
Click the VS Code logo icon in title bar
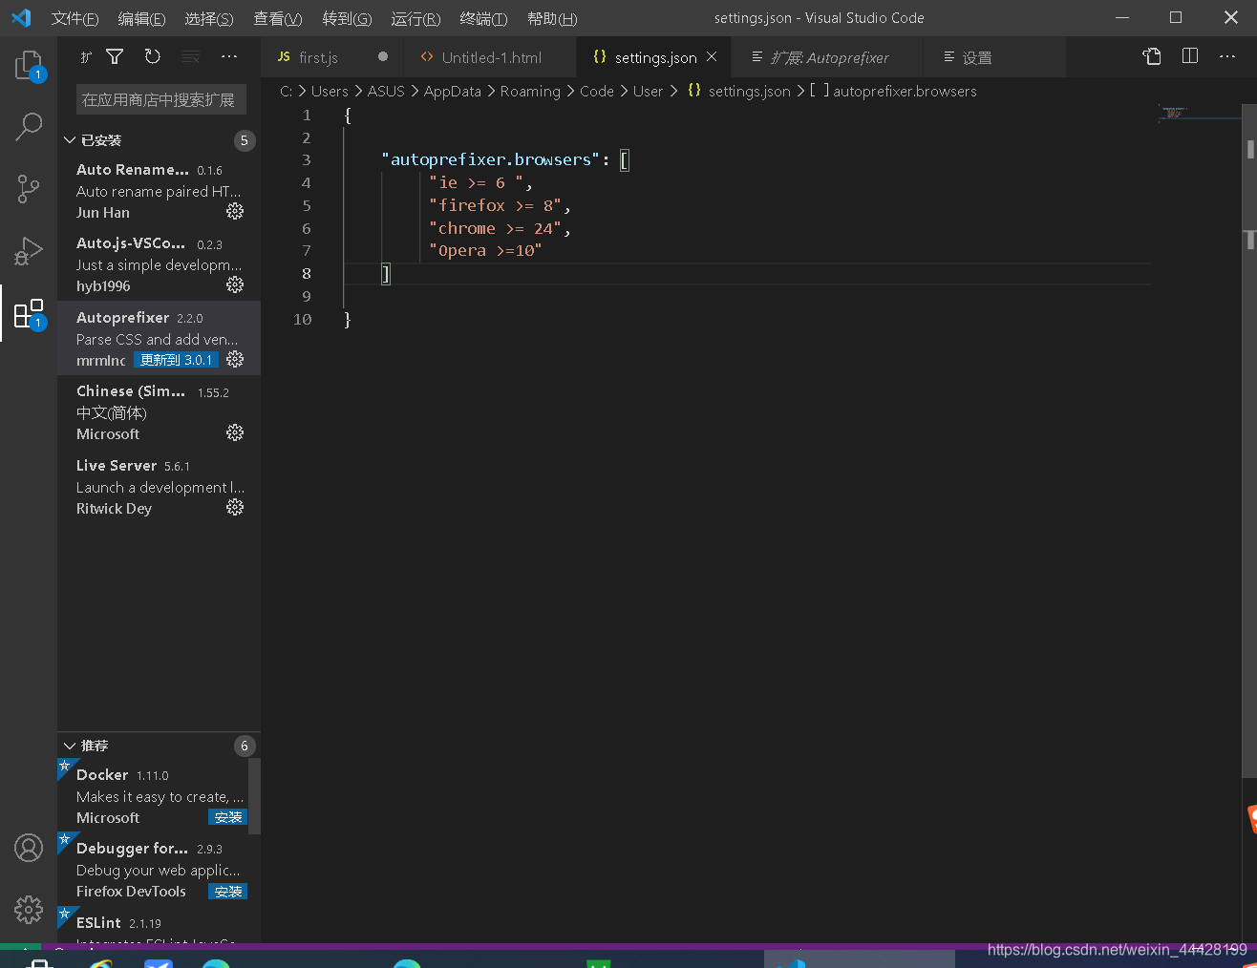coord(21,18)
